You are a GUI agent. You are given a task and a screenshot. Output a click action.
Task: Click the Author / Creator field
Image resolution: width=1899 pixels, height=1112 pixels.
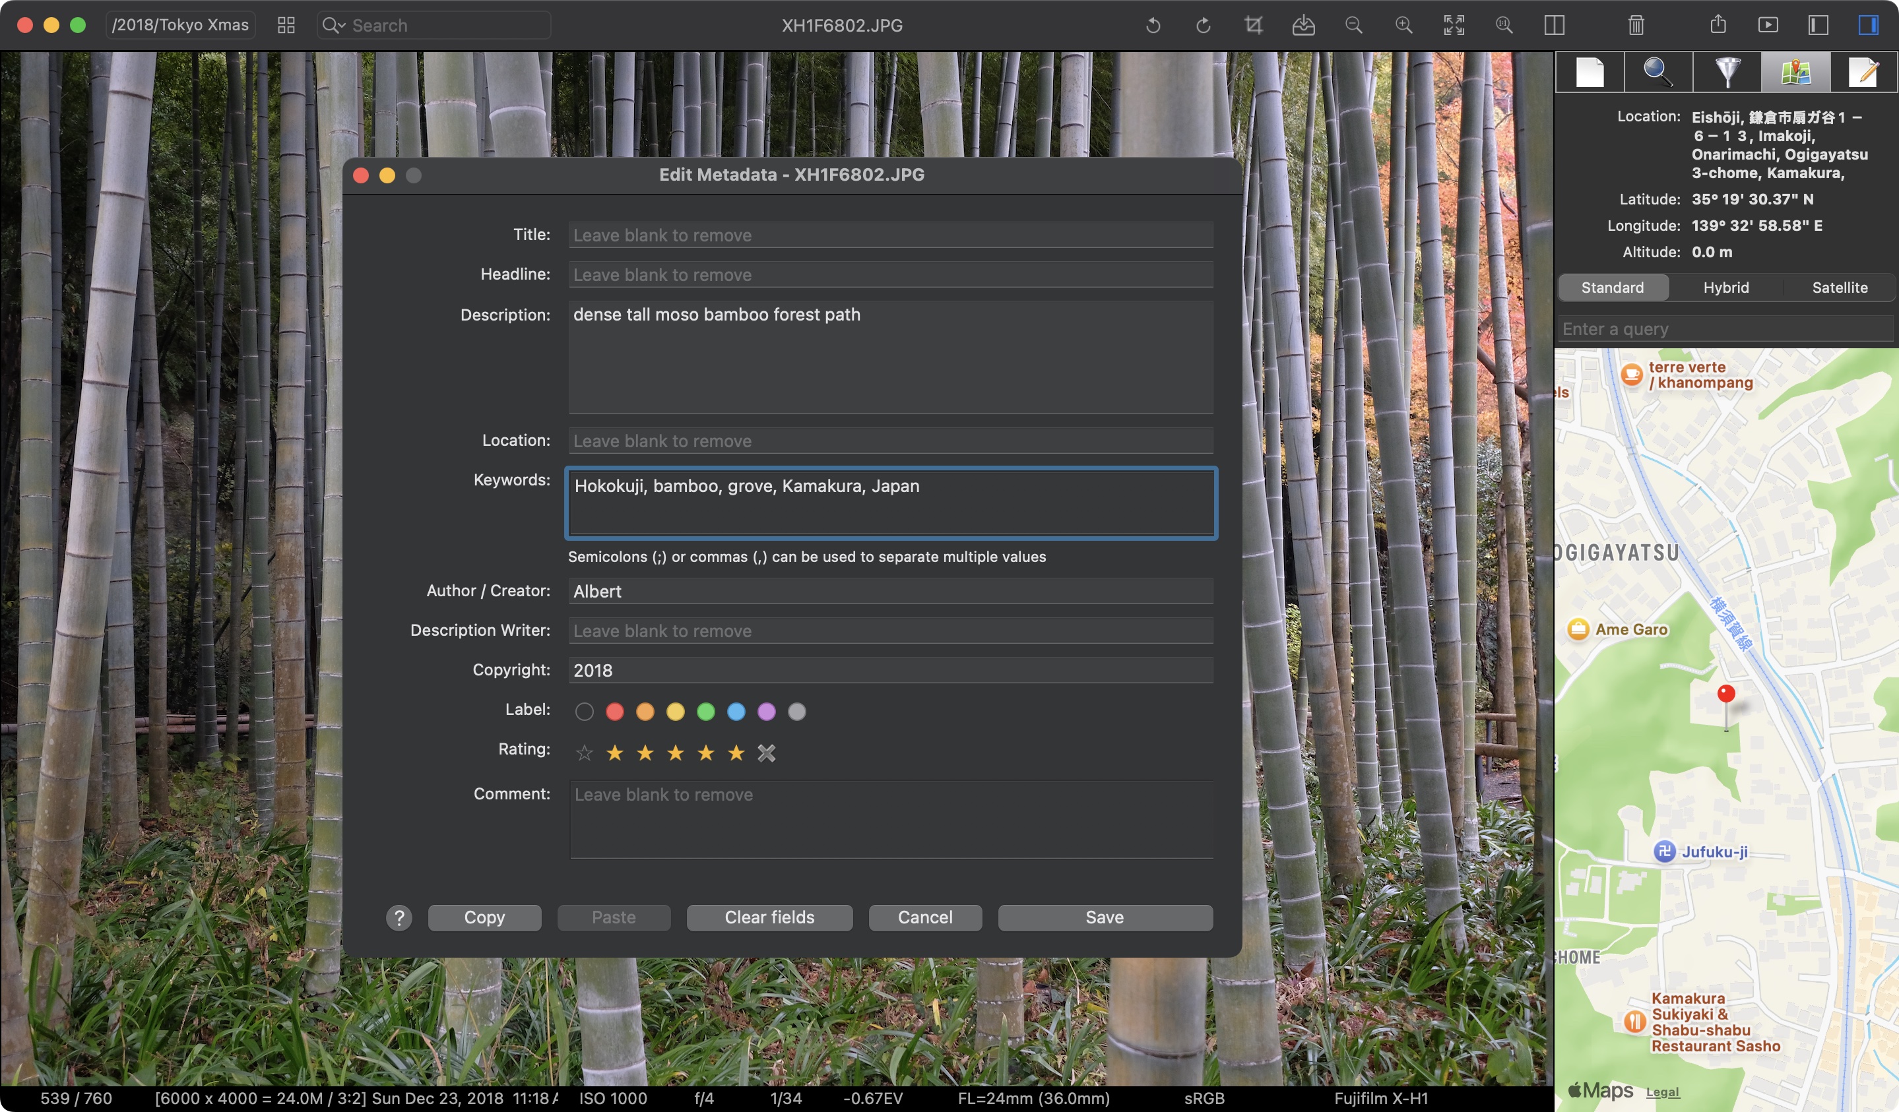pos(891,592)
